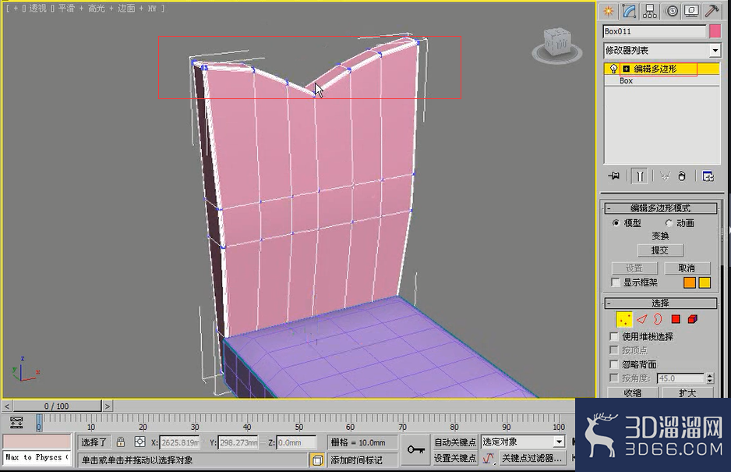Click the 添加时间标记 field
The width and height of the screenshot is (731, 472).
[362, 460]
